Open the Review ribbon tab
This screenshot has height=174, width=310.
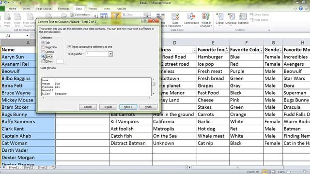coord(93,9)
